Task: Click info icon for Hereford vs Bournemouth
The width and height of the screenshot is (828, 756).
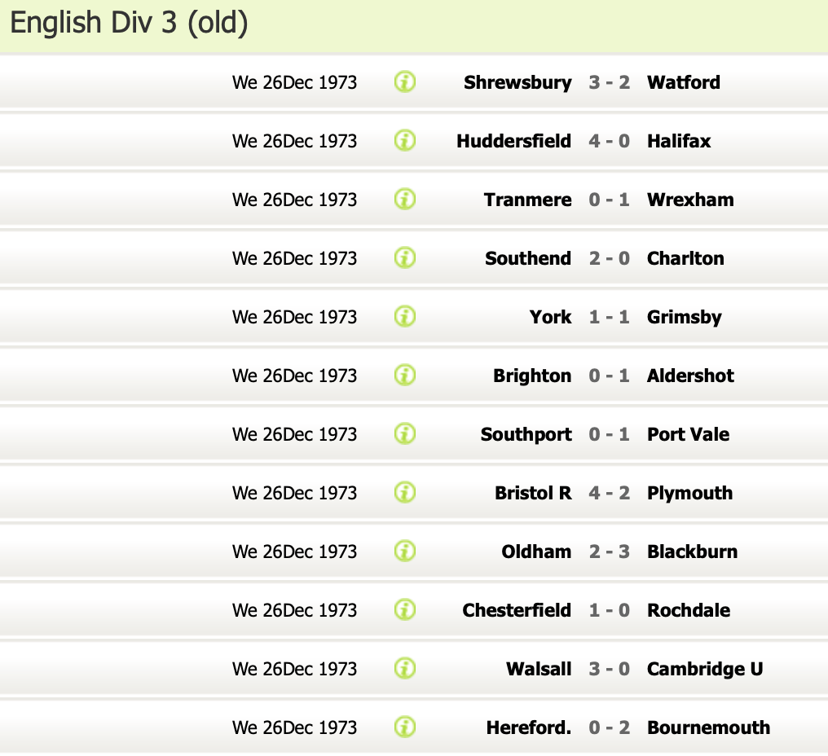Action: click(x=405, y=727)
